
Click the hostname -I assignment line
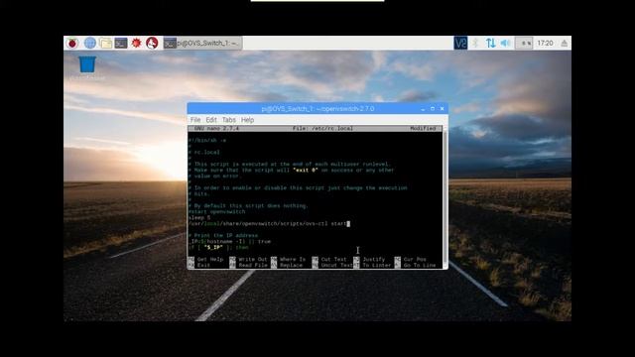(x=229, y=241)
